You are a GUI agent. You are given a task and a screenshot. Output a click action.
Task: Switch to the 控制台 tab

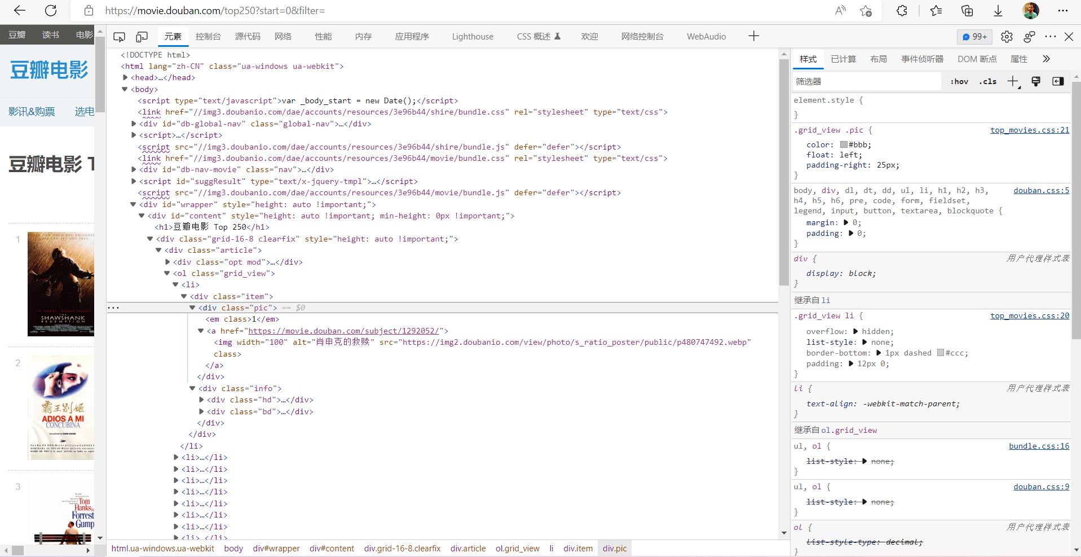pos(208,37)
